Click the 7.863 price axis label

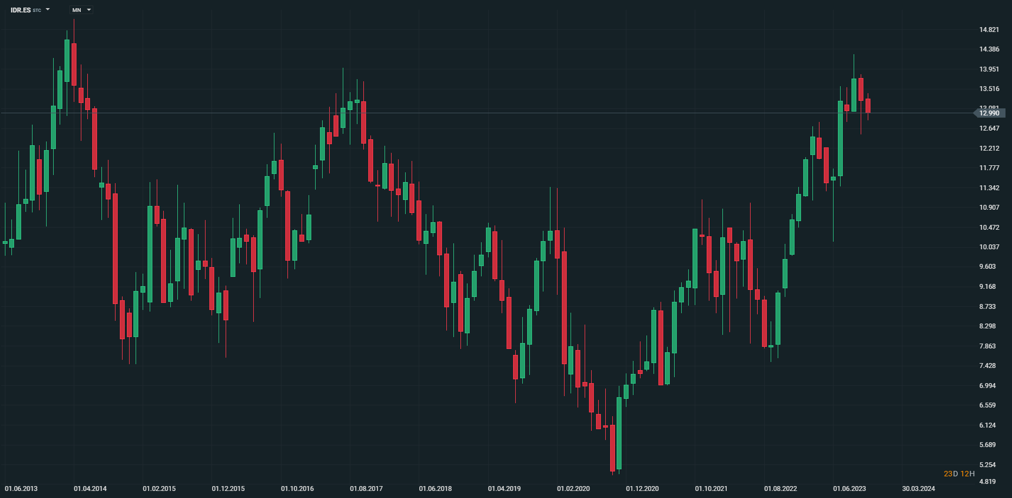[987, 346]
